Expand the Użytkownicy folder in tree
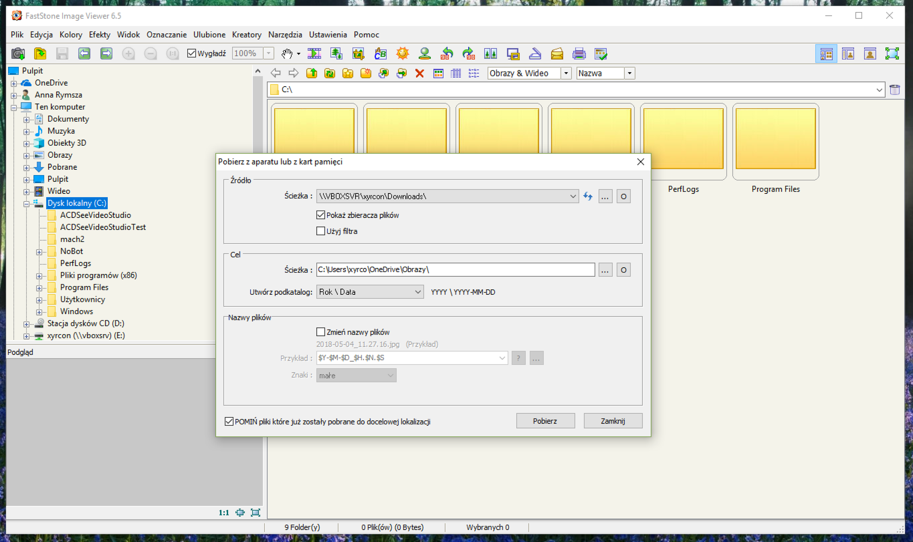 39,300
